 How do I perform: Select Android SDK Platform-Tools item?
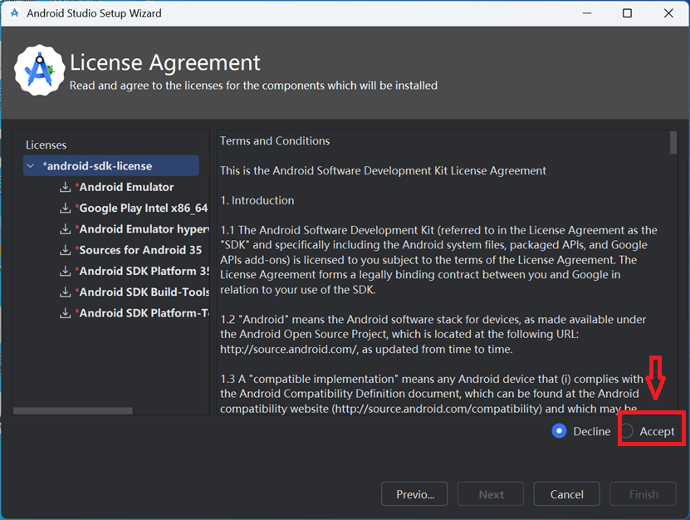(x=142, y=313)
